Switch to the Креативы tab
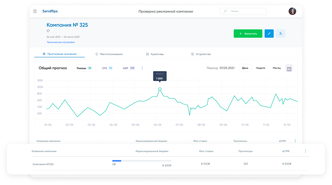The image size is (332, 185). coord(155,54)
